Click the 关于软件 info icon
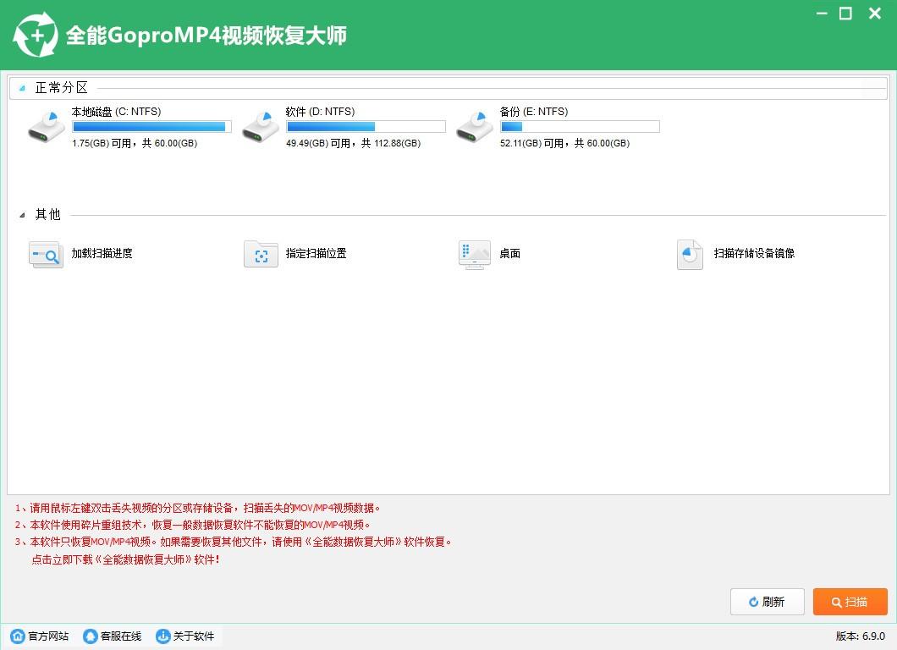The image size is (897, 650). (163, 636)
